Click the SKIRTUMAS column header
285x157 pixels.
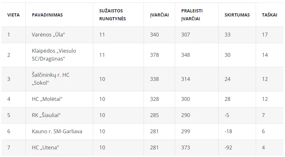(237, 15)
